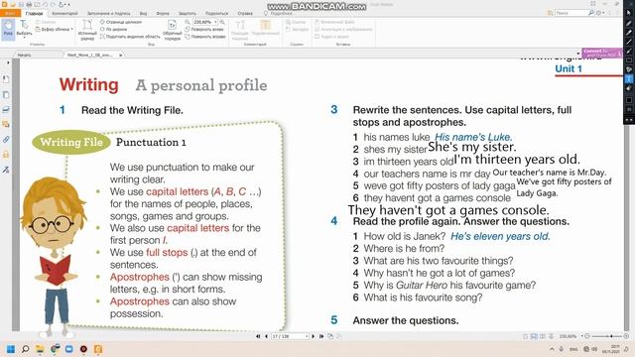This screenshot has height=357, width=635.
Task: Fit page entirely (Страница целиком)
Action: point(121,22)
